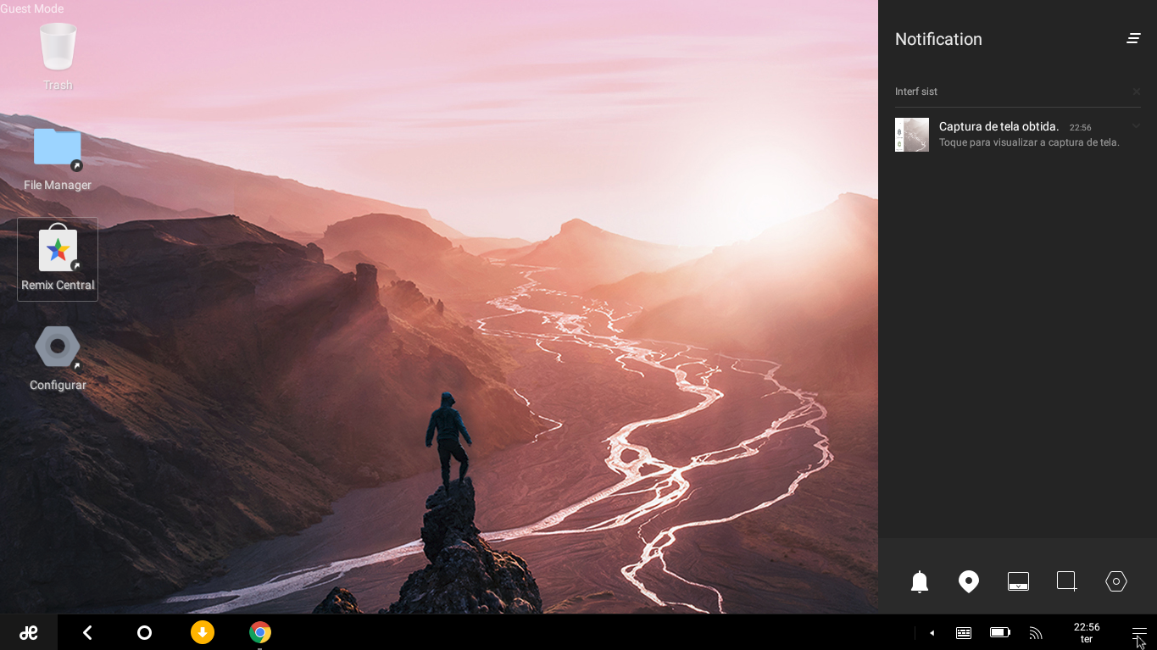This screenshot has width=1157, height=650.
Task: Click the taskbar home circle button
Action: pyautogui.click(x=144, y=632)
